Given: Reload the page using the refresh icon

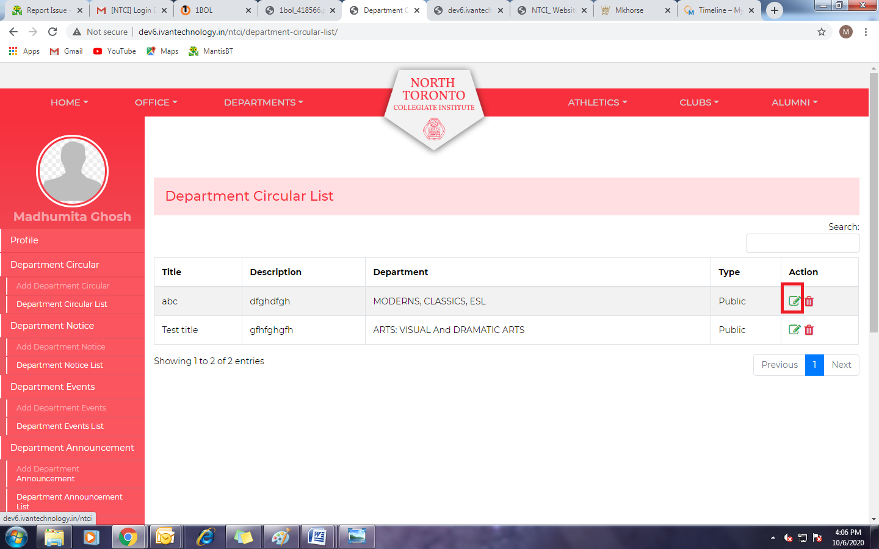Looking at the screenshot, I should coord(52,32).
